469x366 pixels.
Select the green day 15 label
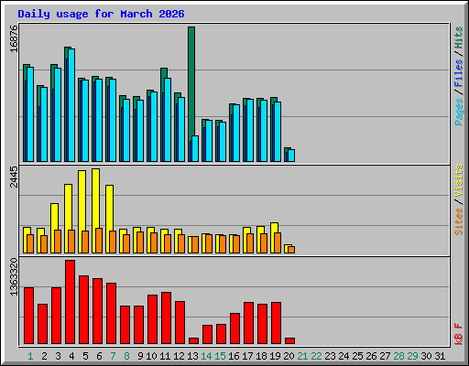pyautogui.click(x=220, y=356)
